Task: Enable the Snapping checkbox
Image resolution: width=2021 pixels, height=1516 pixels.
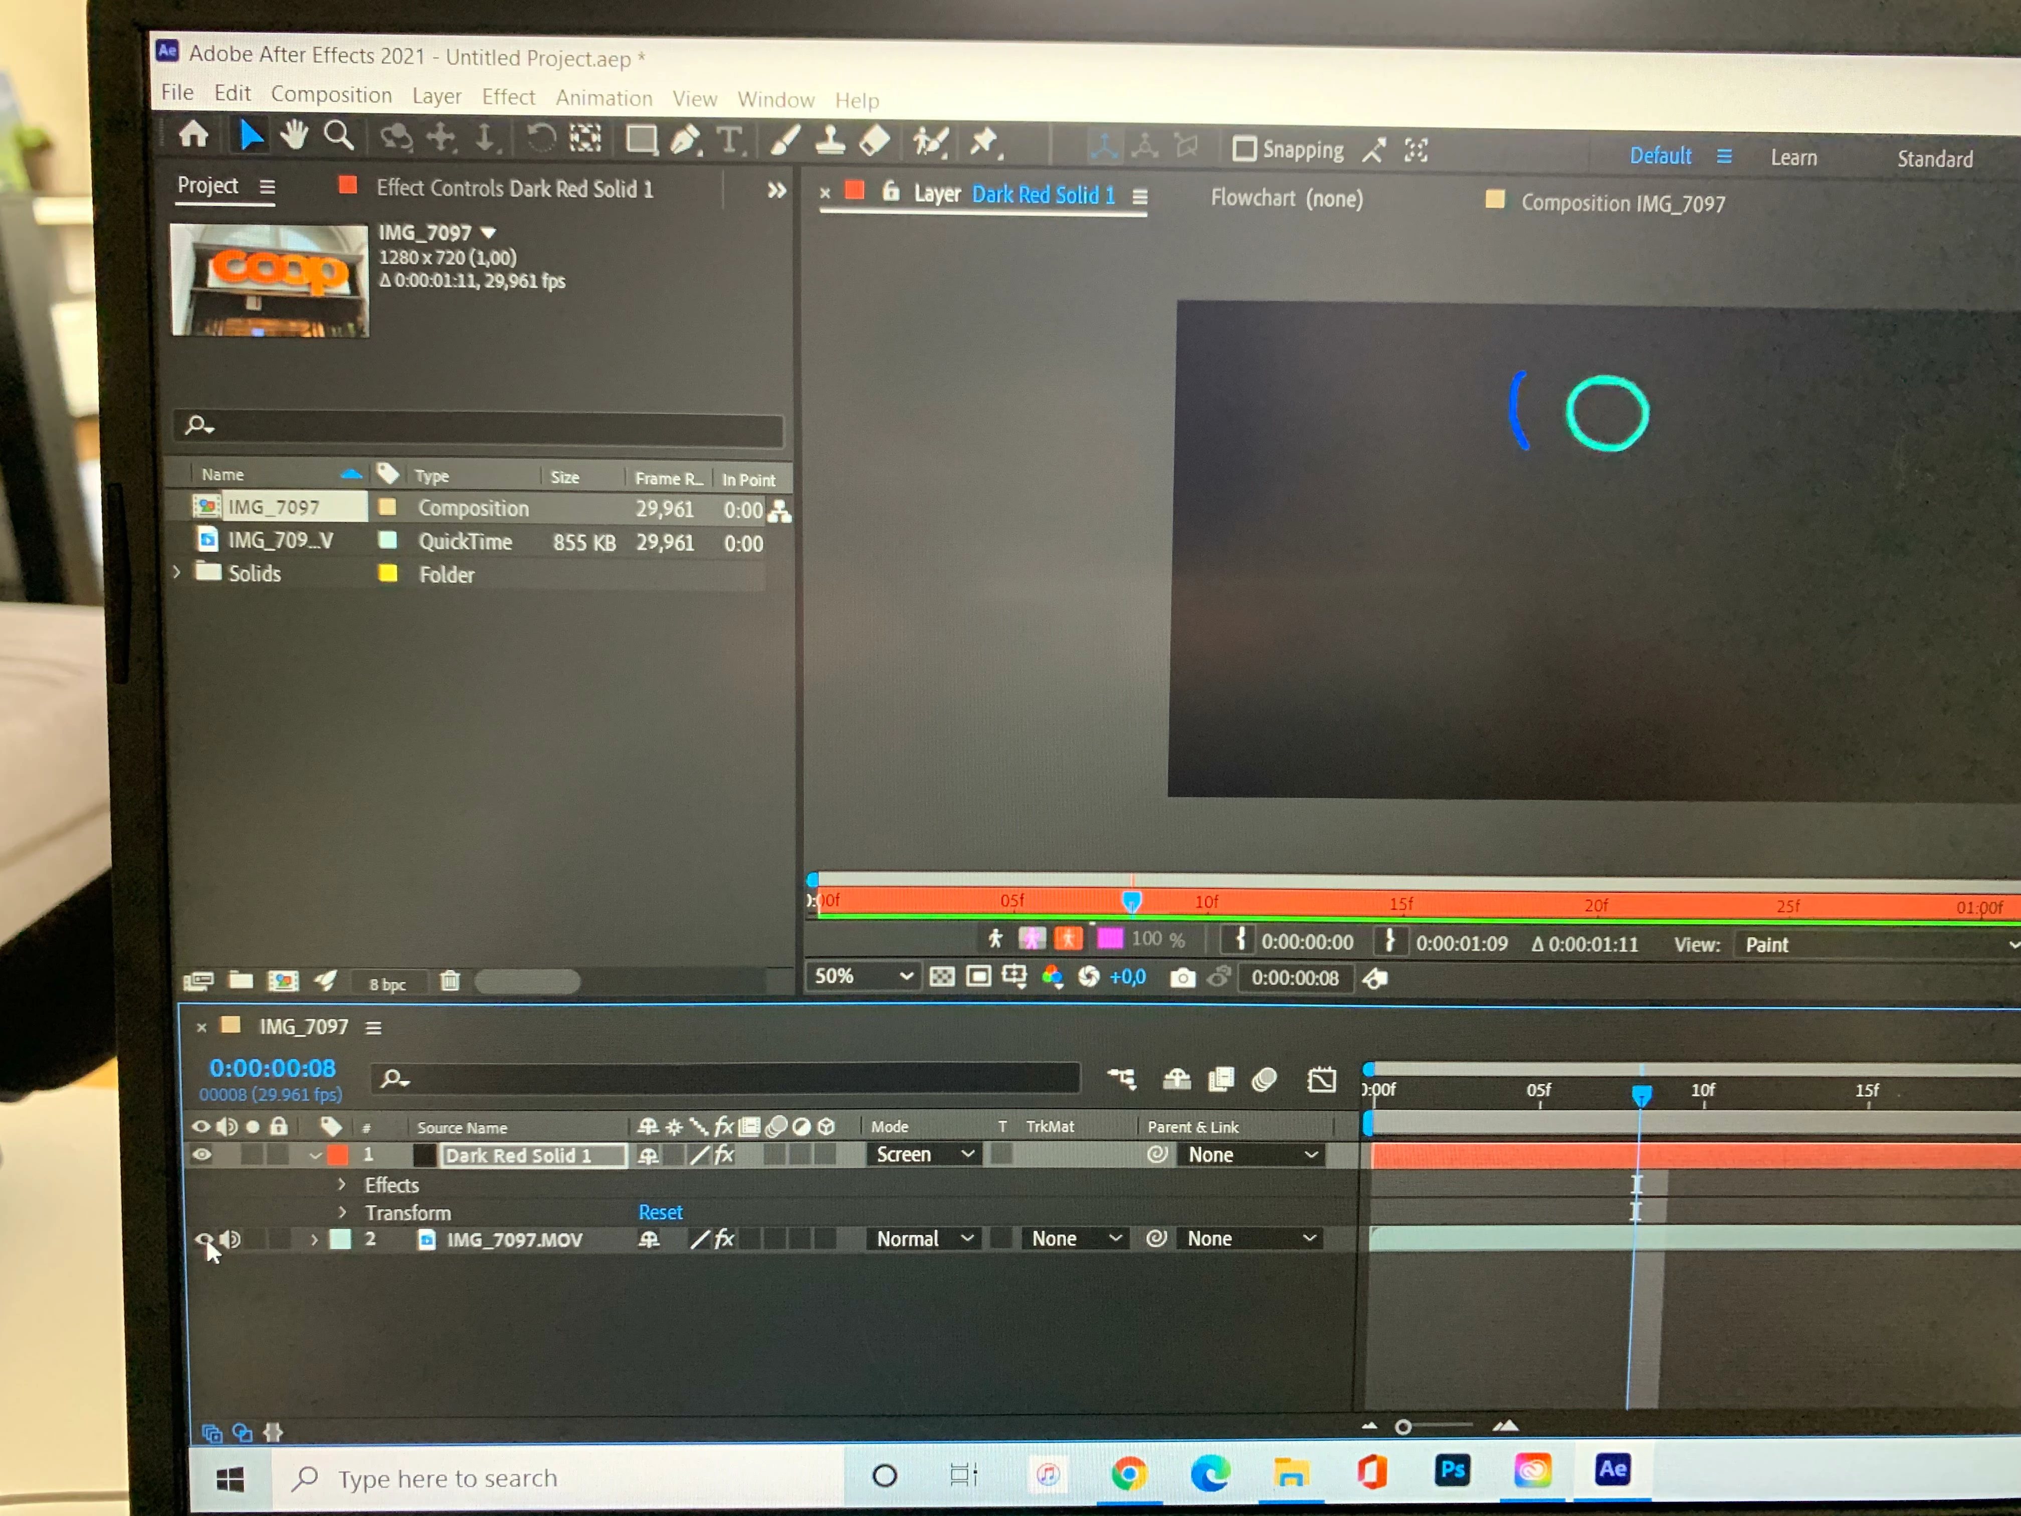Action: point(1245,149)
